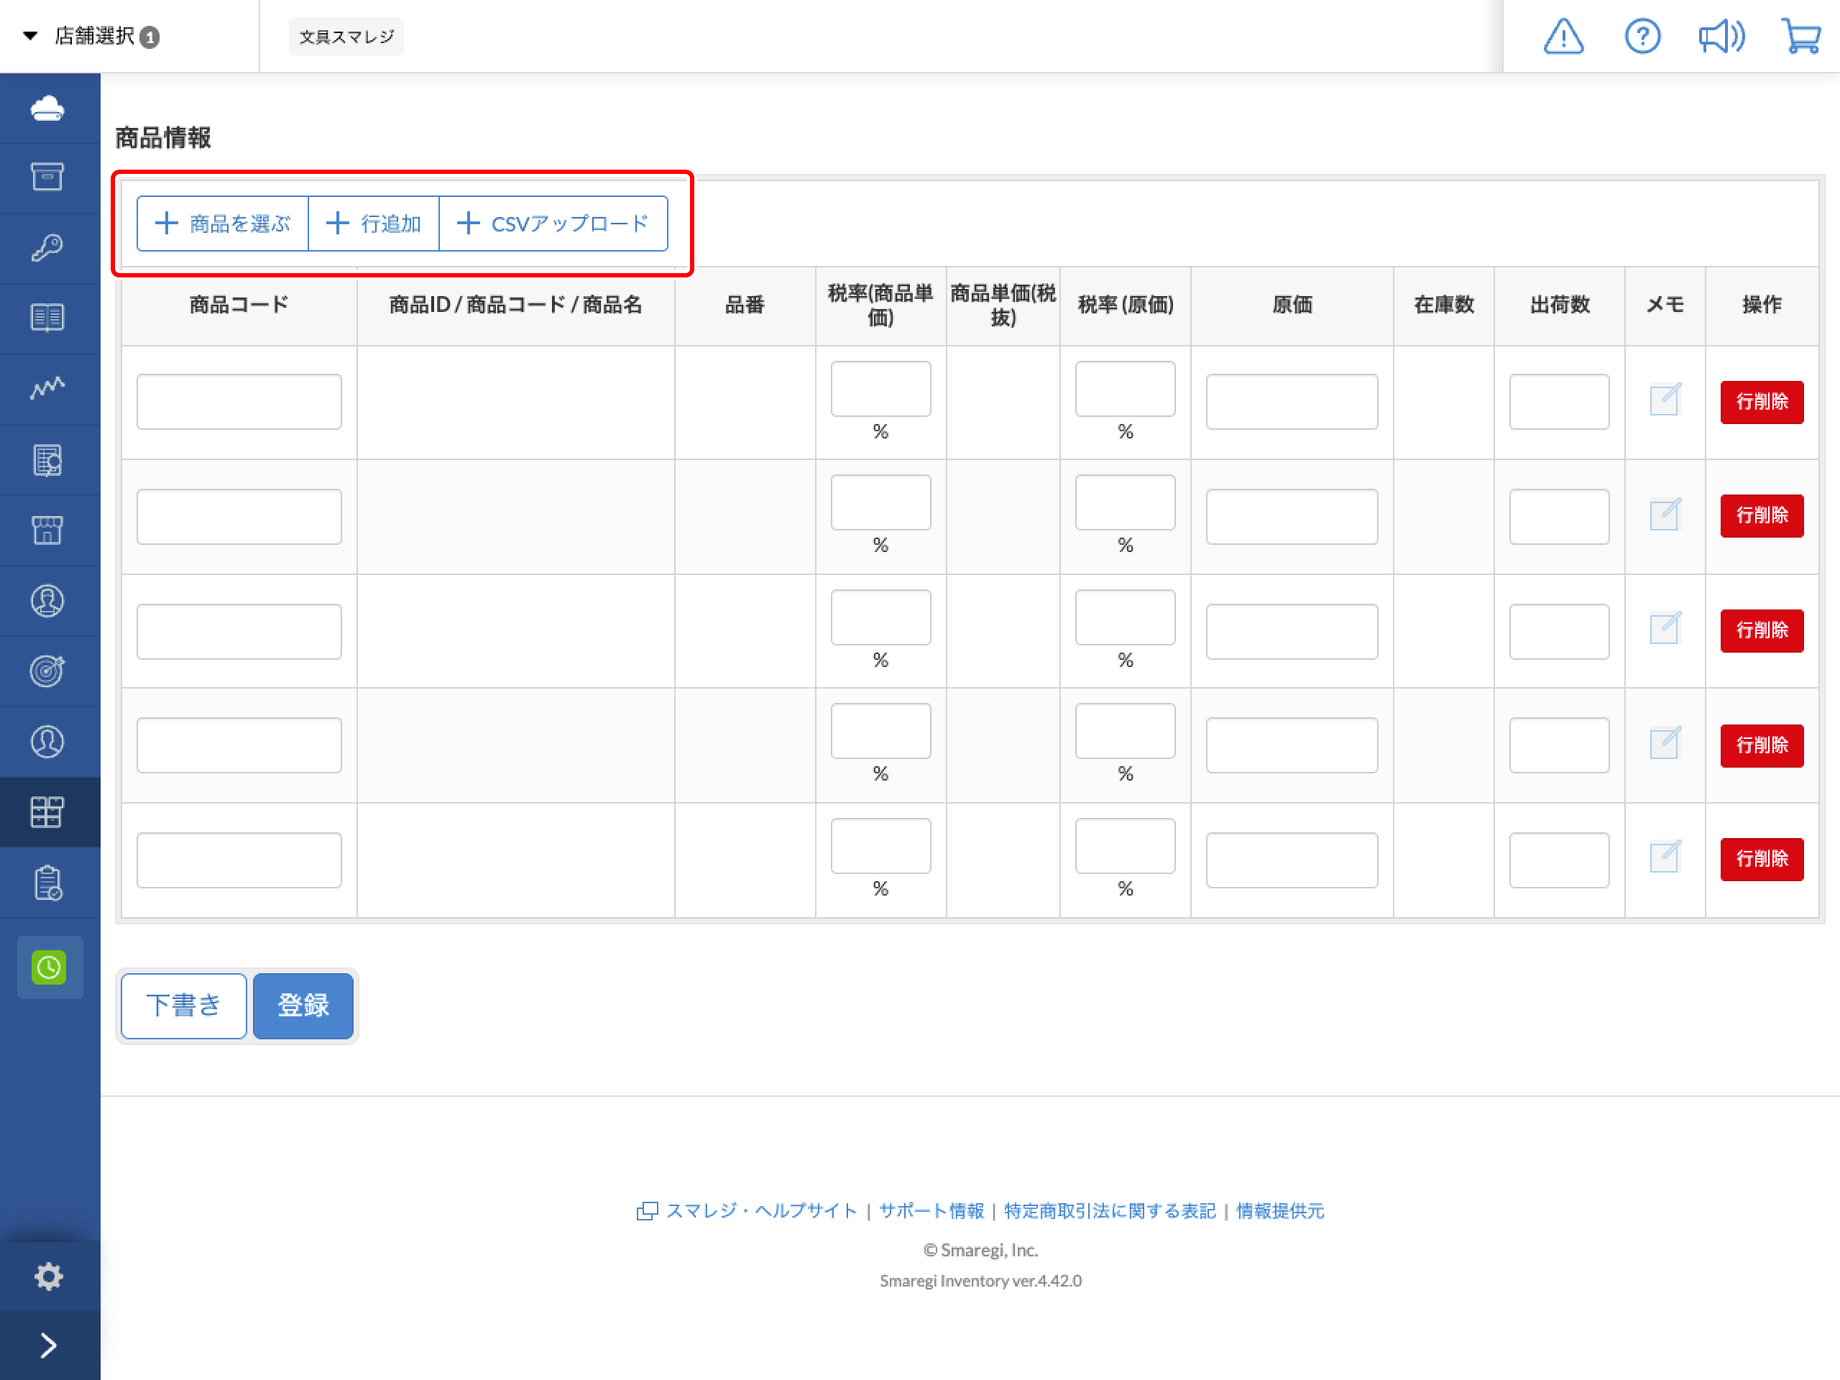1840x1380 pixels.
Task: Open the shopping cart icon
Action: [1801, 37]
